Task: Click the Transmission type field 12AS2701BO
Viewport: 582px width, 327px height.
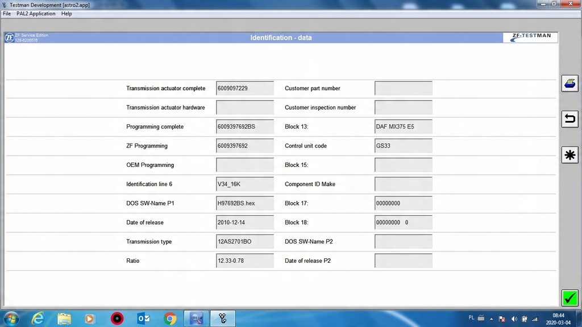Action: pyautogui.click(x=245, y=242)
